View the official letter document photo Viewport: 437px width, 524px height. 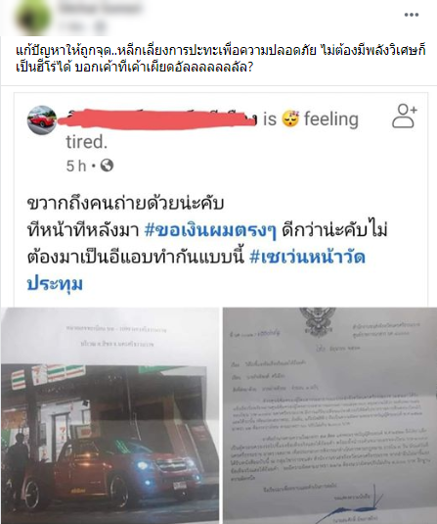(329, 415)
